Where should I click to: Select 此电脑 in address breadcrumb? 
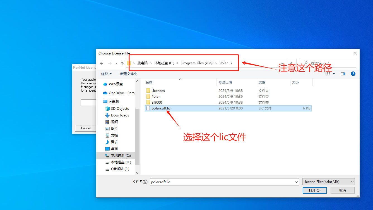[143, 63]
